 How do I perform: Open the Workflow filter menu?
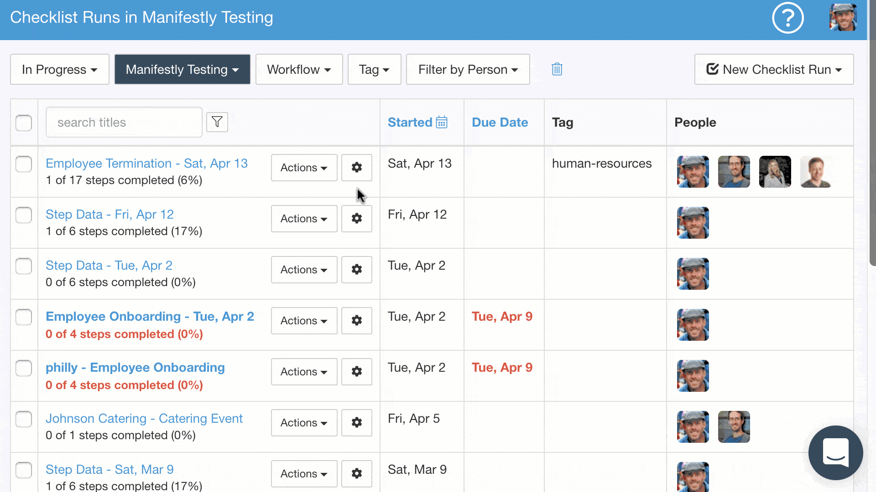pos(299,69)
